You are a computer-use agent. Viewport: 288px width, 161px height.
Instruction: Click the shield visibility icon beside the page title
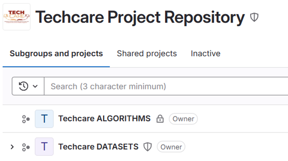click(x=254, y=17)
